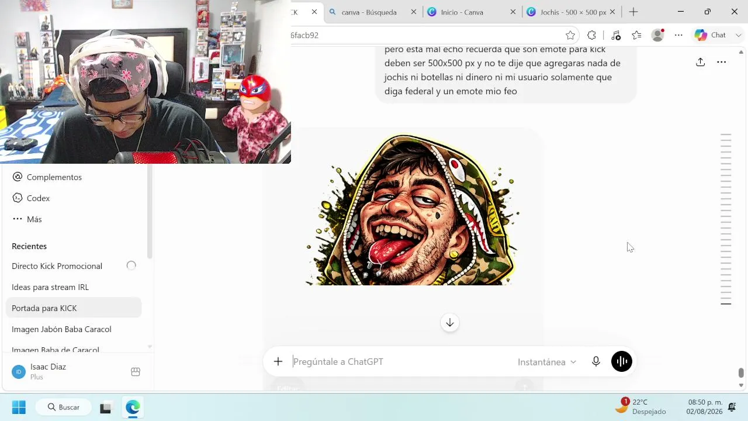Screen dimensions: 748x421
Task: Open the Windows notification center icon
Action: 732,407
